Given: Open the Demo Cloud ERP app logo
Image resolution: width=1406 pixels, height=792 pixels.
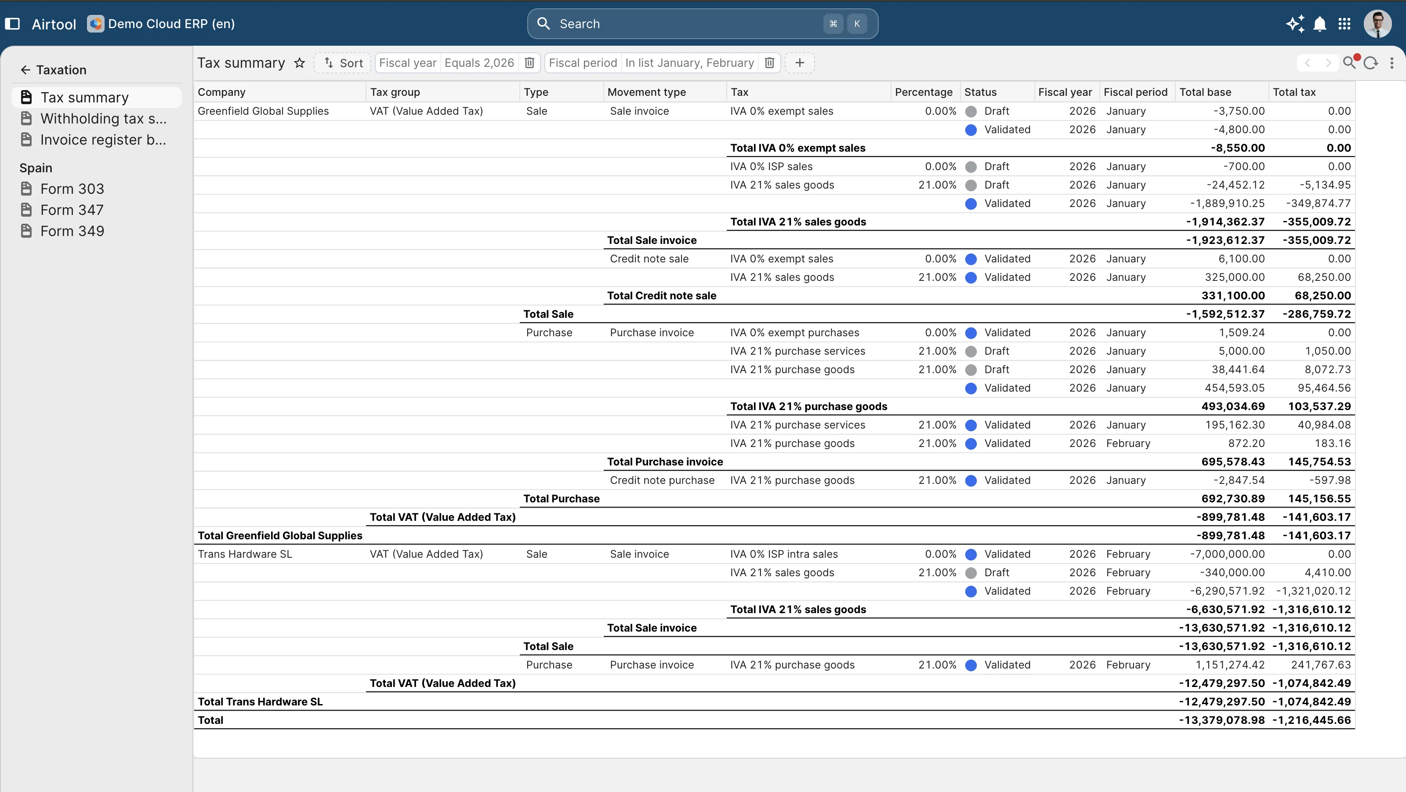Looking at the screenshot, I should pyautogui.click(x=95, y=23).
